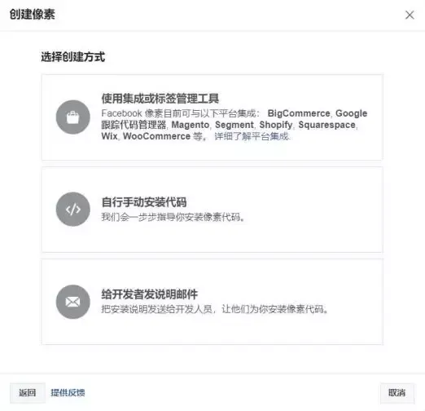
Task: Click the WooCommerce platform name
Action: (x=156, y=136)
